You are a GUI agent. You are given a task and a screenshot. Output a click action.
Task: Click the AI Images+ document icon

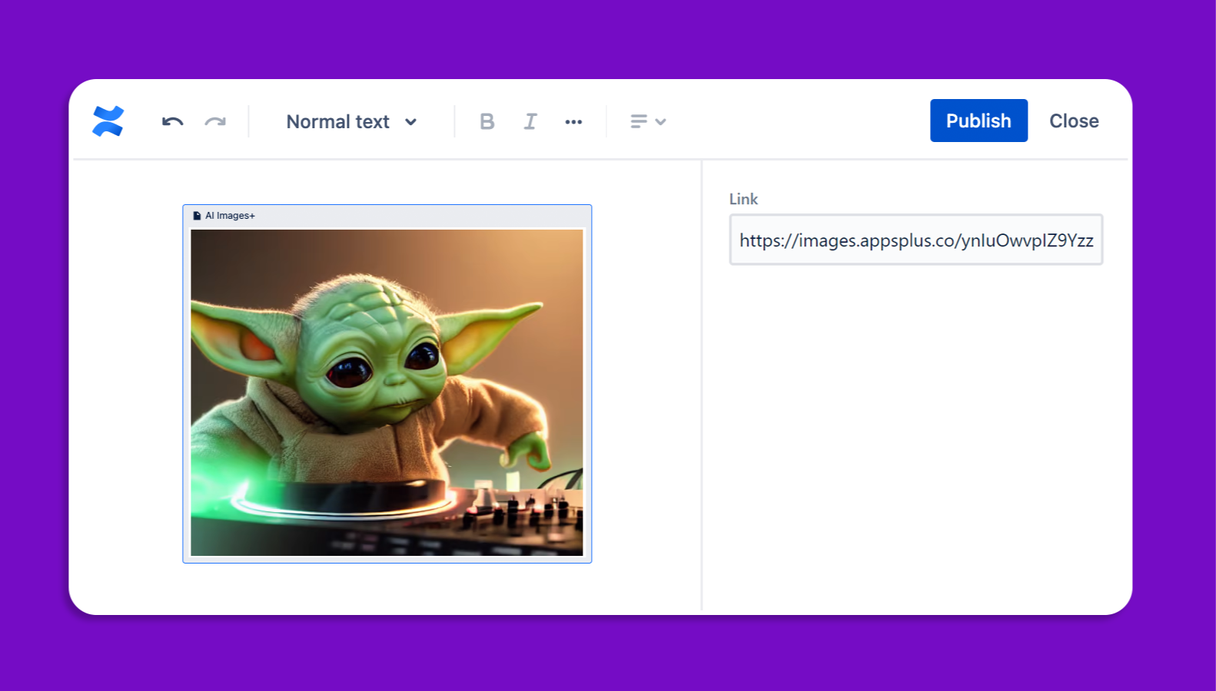197,216
